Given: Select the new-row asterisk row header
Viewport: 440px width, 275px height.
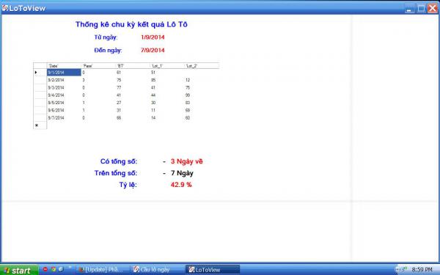Looking at the screenshot, I should (x=40, y=125).
